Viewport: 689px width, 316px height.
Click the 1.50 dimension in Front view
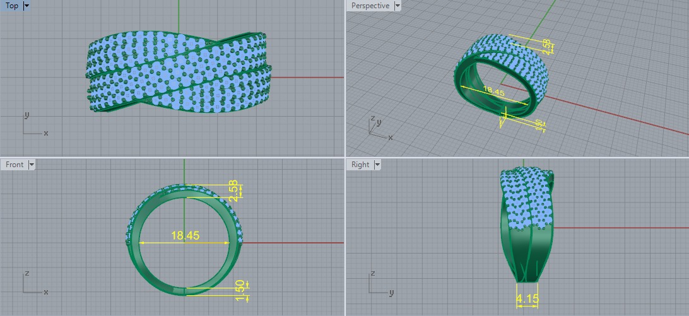click(x=240, y=291)
